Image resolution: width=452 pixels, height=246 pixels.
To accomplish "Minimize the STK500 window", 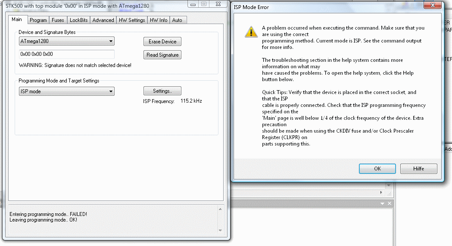I will (x=193, y=4).
